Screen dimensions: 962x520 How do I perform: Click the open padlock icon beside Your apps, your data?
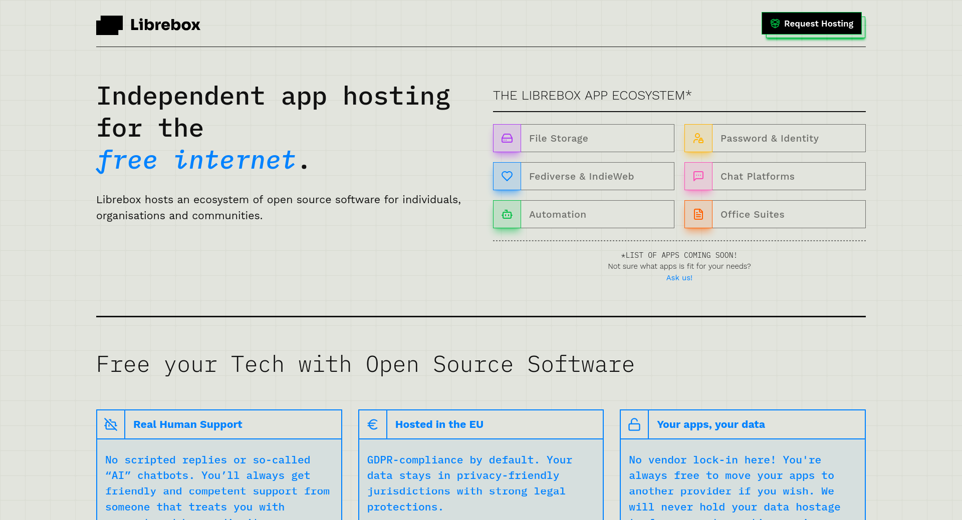pos(634,424)
